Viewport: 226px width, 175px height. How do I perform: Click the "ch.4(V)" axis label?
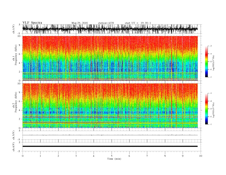[14, 147]
